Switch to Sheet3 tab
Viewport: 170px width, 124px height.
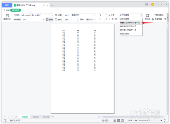coord(46,117)
